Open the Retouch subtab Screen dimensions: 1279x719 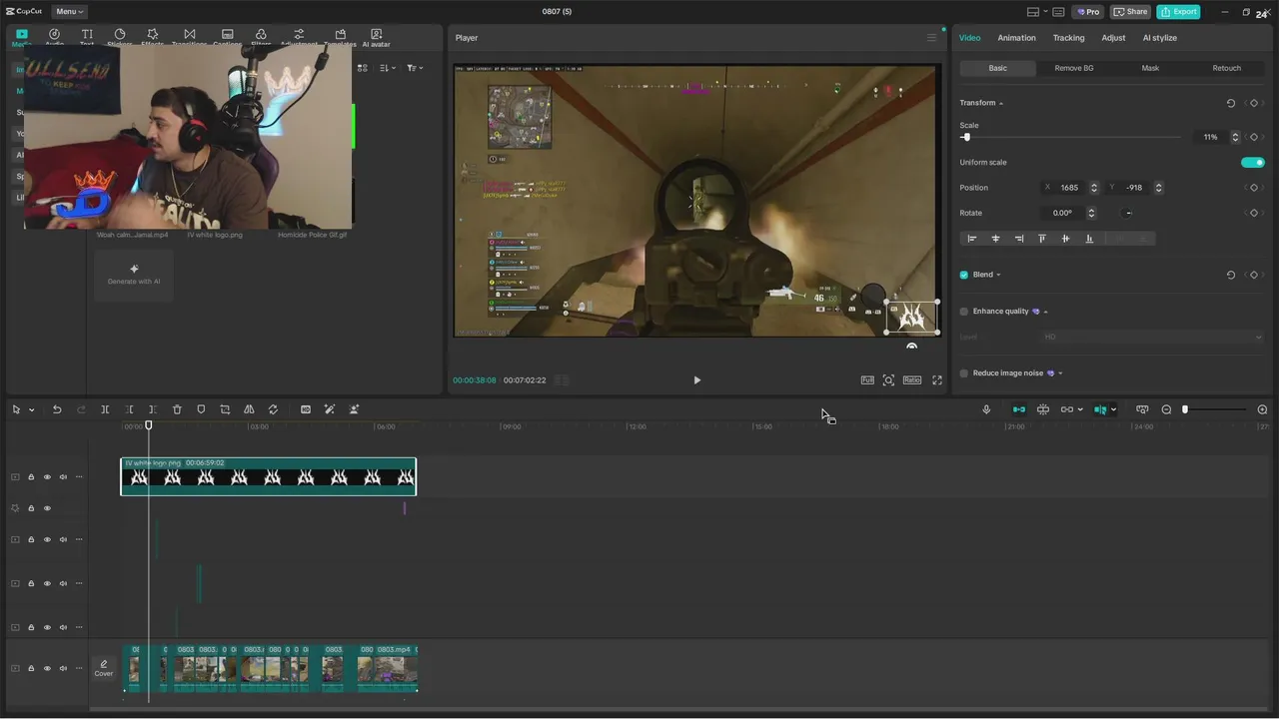[1226, 68]
